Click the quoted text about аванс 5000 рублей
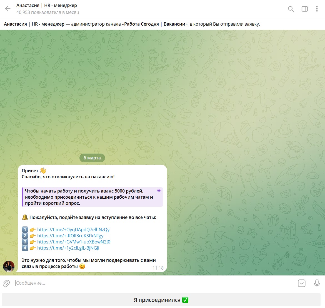 92,197
